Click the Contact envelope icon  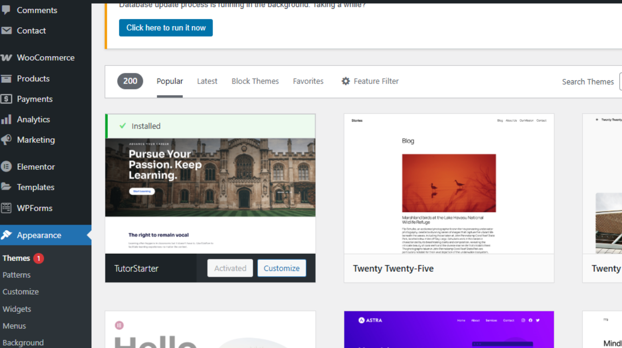tap(6, 31)
